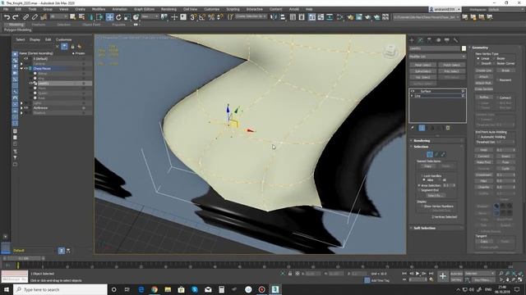Image resolution: width=526 pixels, height=295 pixels.
Task: Click the object name field in Modify panel
Action: coord(435,48)
